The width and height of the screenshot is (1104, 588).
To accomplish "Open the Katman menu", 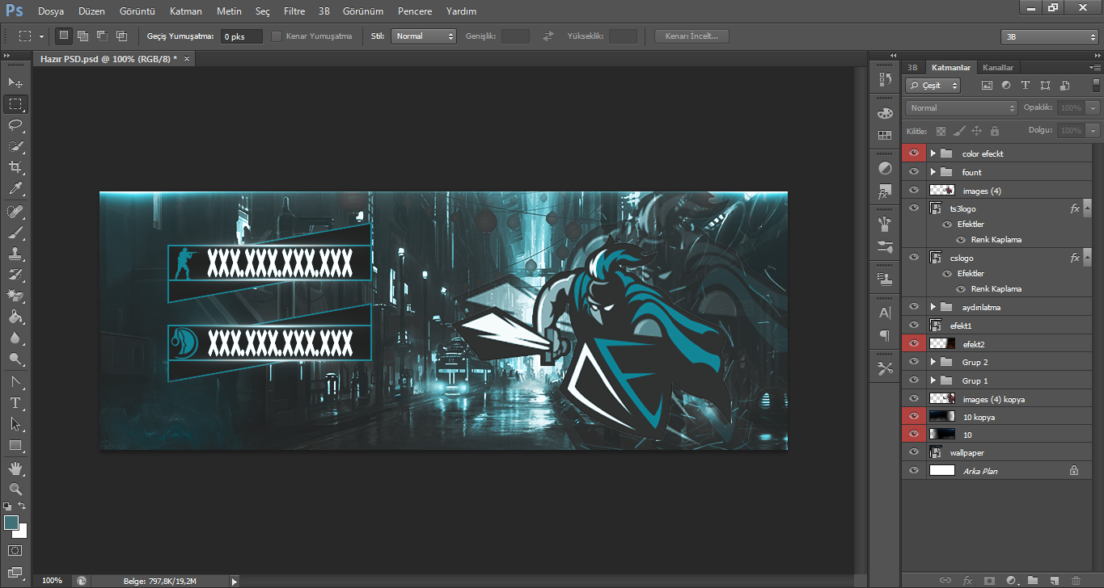I will point(186,11).
